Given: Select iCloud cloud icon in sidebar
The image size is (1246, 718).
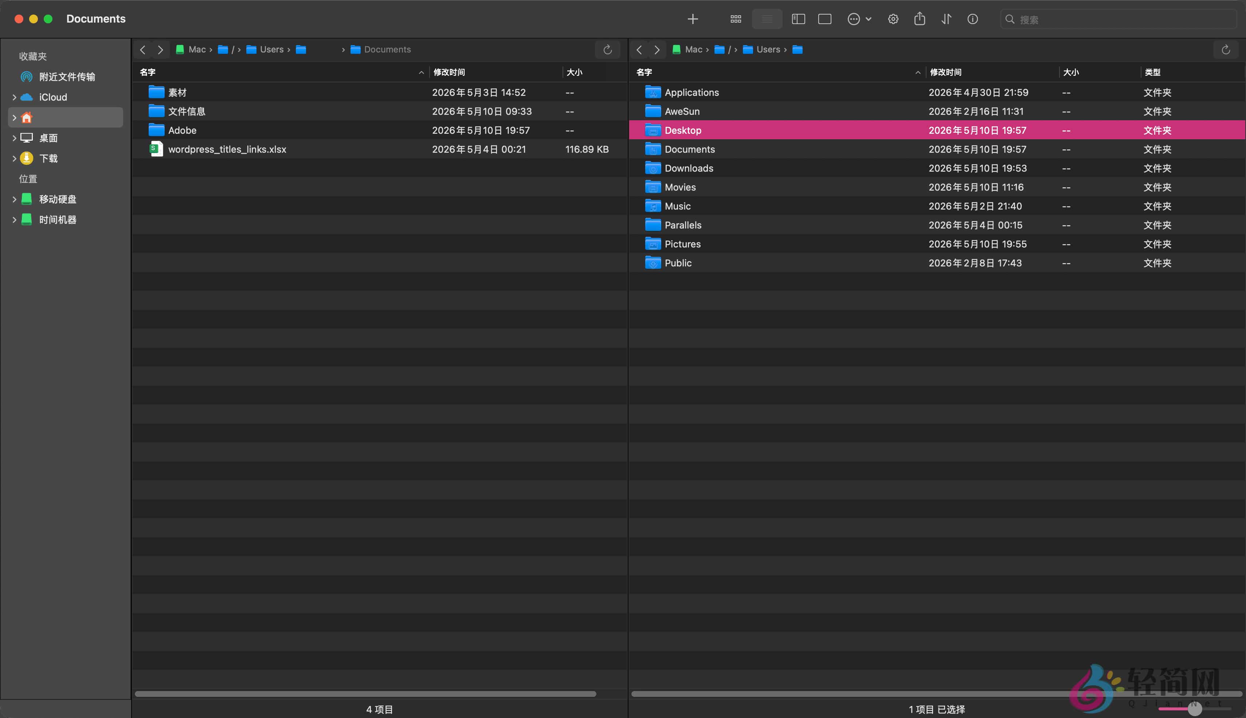Looking at the screenshot, I should click(27, 97).
